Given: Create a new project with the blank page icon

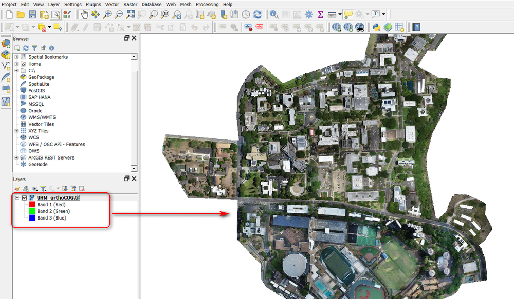Looking at the screenshot, I should click(9, 15).
